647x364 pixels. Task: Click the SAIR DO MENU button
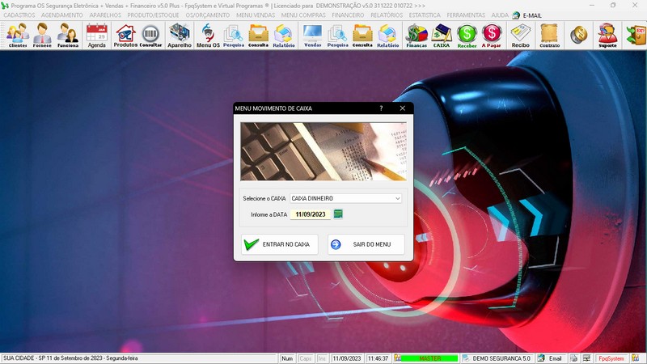(x=366, y=244)
